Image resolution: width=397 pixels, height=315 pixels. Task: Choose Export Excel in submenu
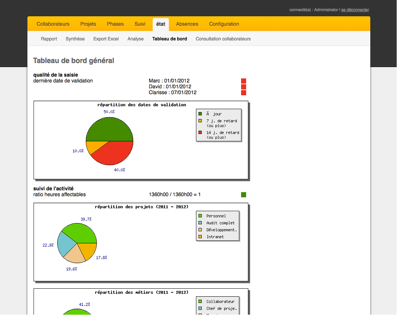[106, 39]
